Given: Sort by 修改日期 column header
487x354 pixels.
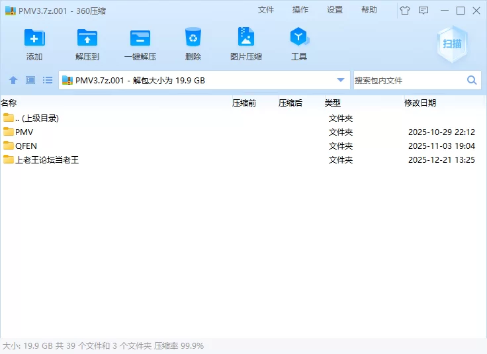Looking at the screenshot, I should point(420,103).
